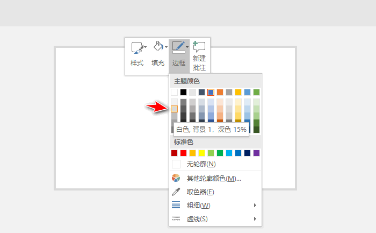Select orange-yellow standard color
Image resolution: width=376 pixels, height=233 pixels.
coord(192,153)
